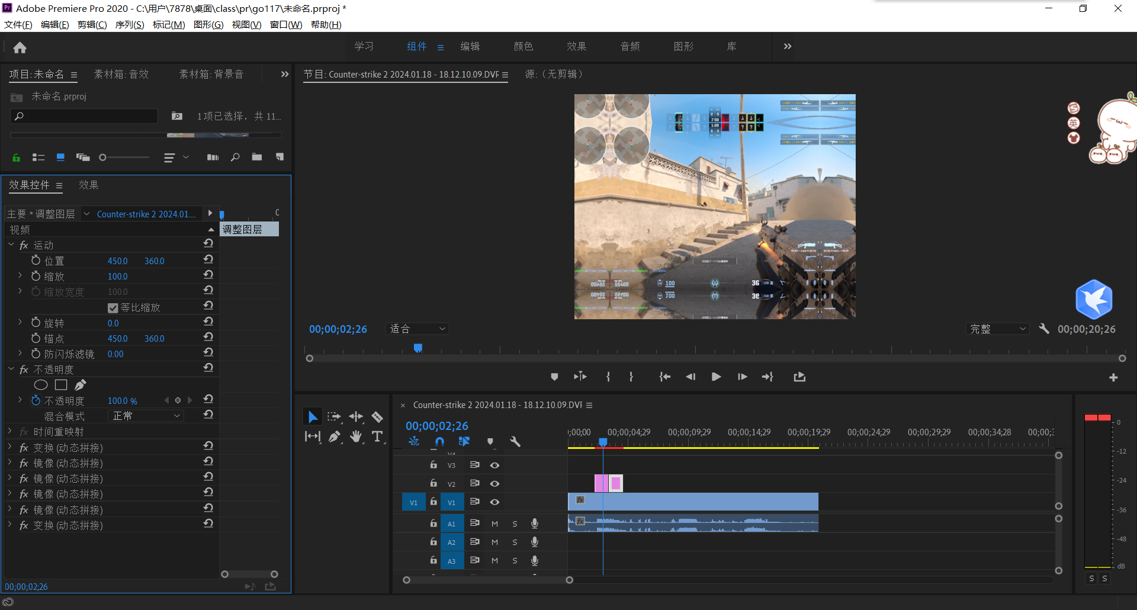Select the Slip tool
The height and width of the screenshot is (610, 1137).
pos(313,437)
